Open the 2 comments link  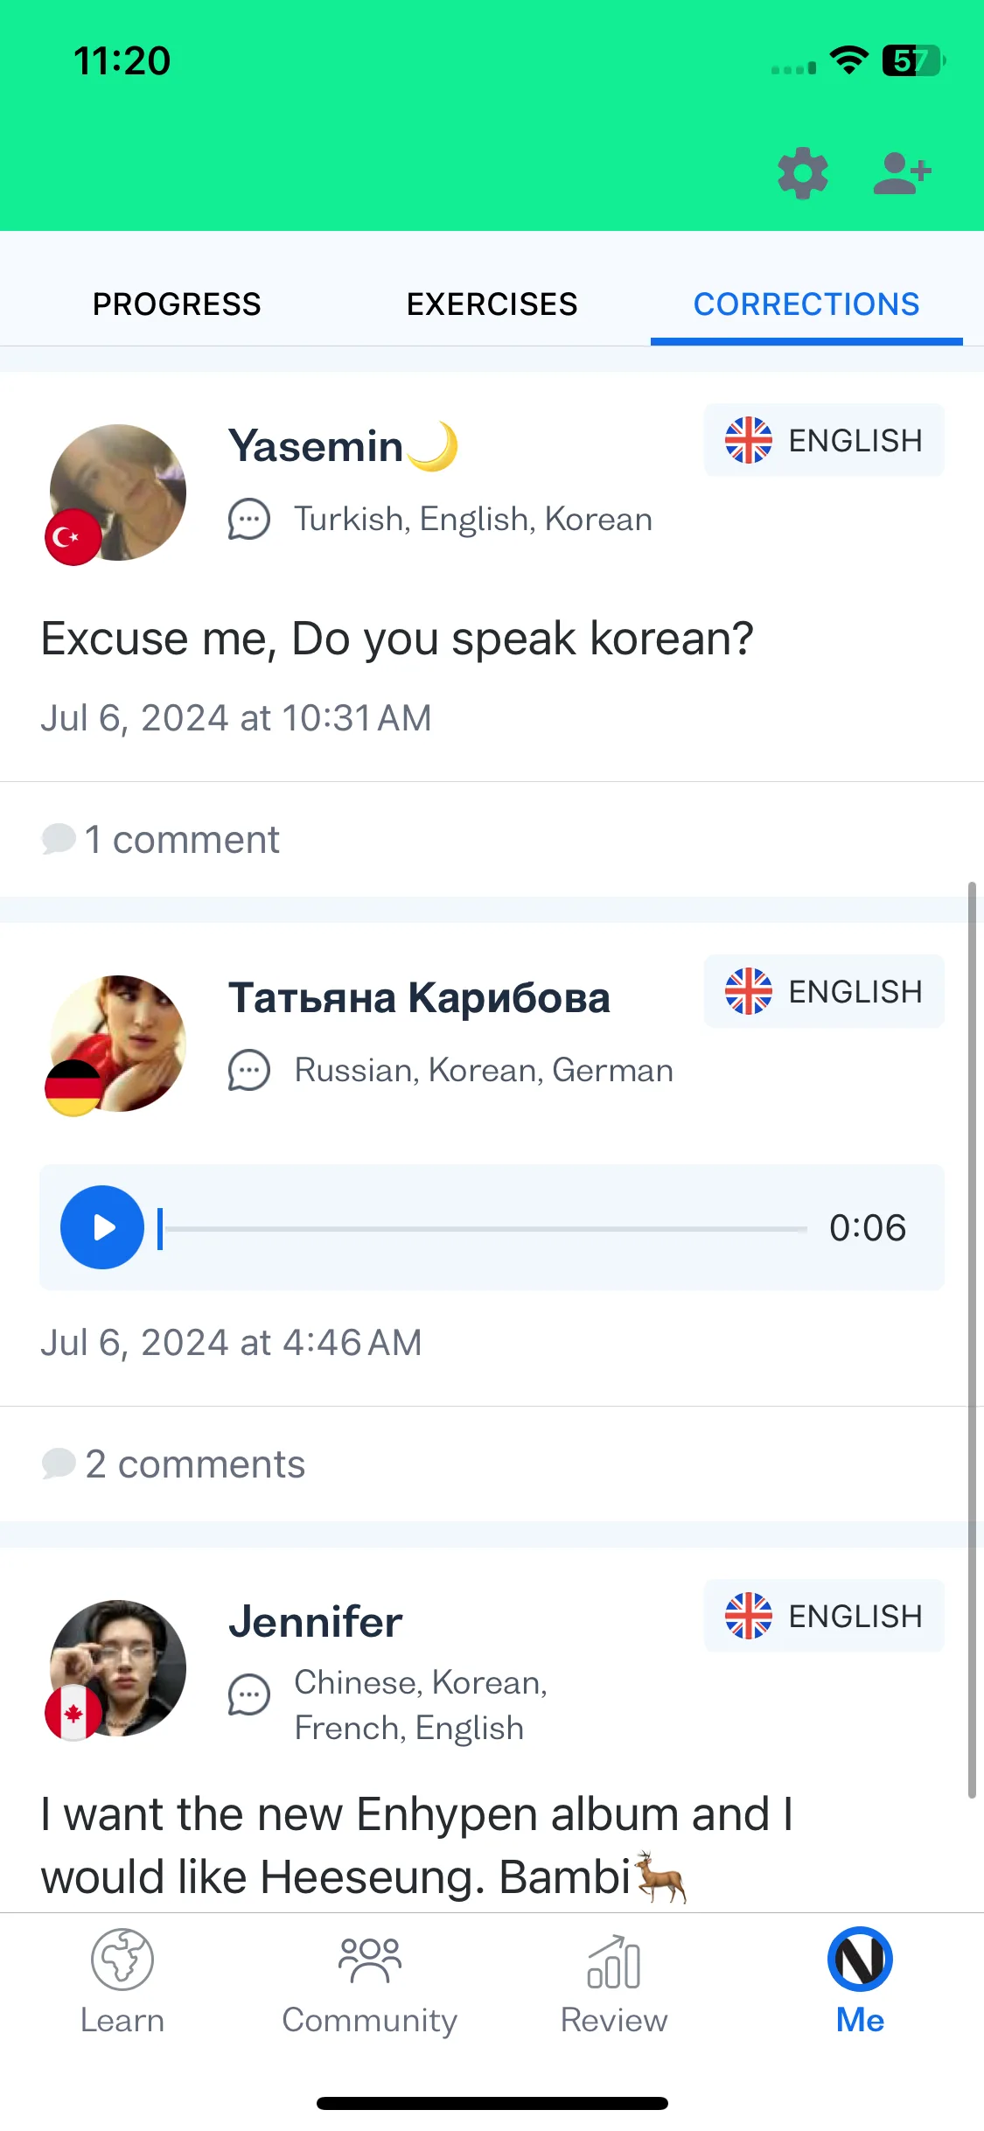173,1464
